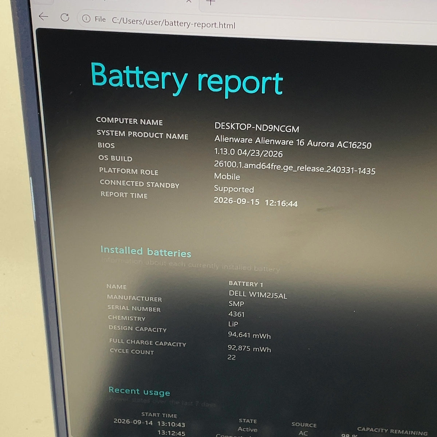Viewport: 437px width, 437px height.
Task: Select the Mobile platform role value
Action: pyautogui.click(x=227, y=177)
